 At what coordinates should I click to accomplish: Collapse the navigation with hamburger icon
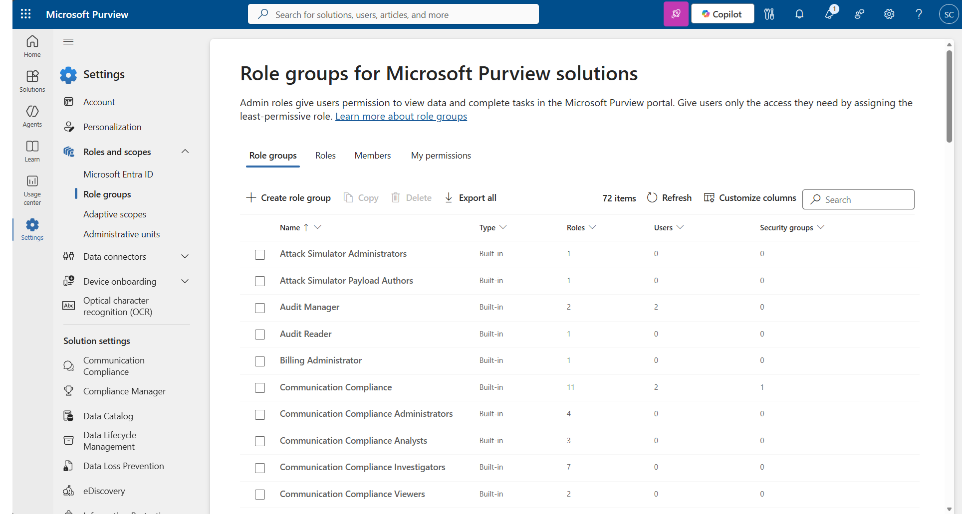68,42
